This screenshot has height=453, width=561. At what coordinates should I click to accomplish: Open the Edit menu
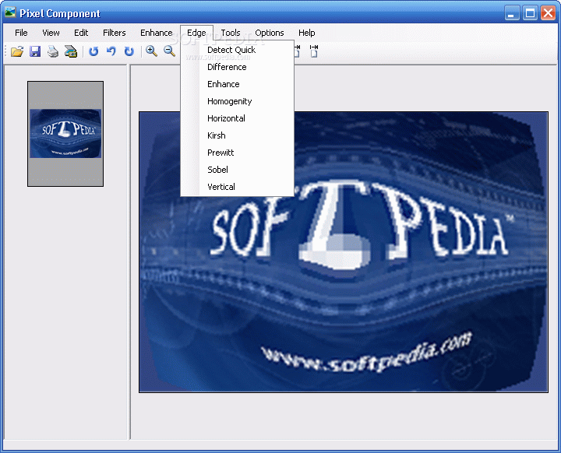(81, 33)
